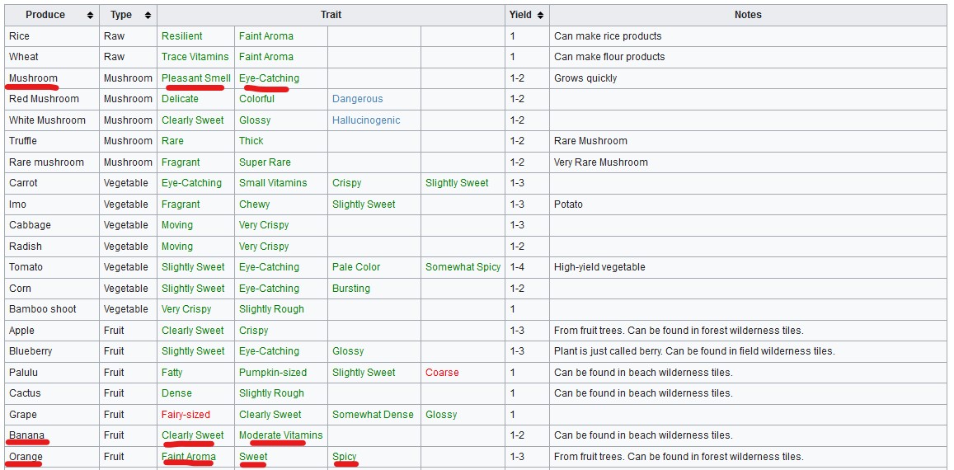Image resolution: width=954 pixels, height=470 pixels.
Task: Open the Somewhat Dense trait link
Action: pos(373,415)
